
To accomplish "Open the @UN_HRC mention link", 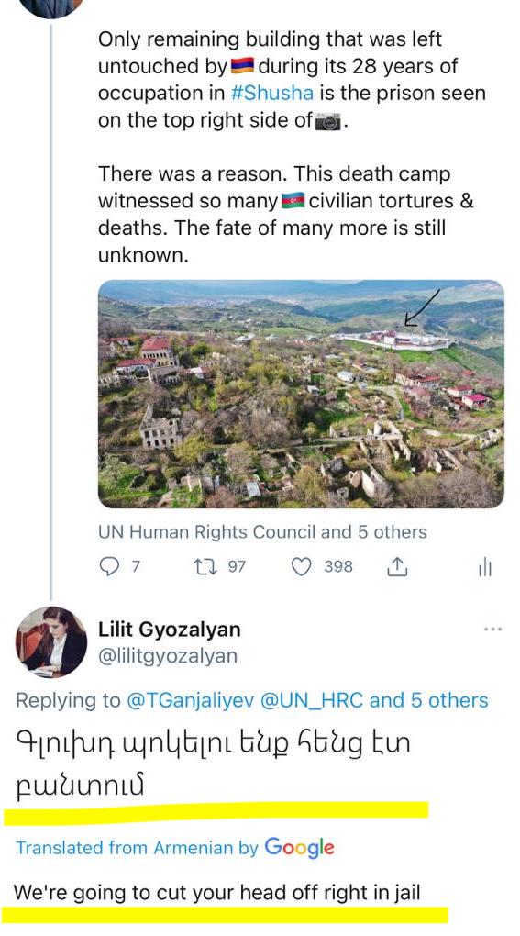I will [312, 699].
